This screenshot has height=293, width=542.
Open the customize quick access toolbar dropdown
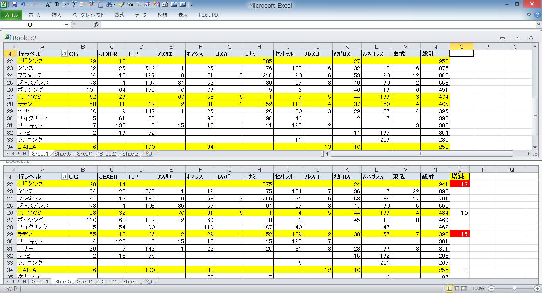tap(191, 5)
